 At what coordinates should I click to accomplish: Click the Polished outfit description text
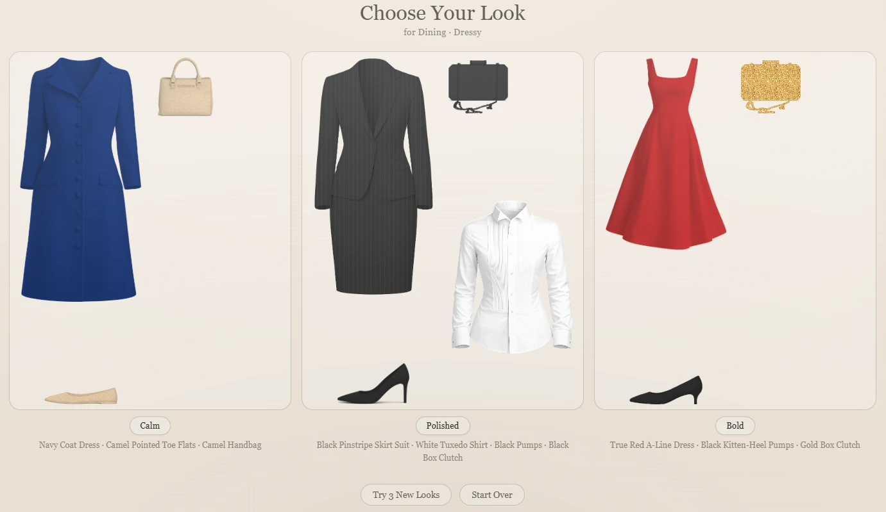(x=443, y=451)
